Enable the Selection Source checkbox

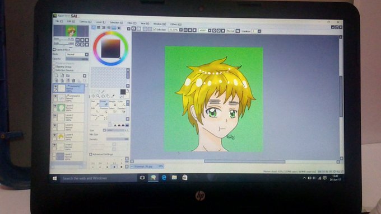pyautogui.click(x=54, y=70)
